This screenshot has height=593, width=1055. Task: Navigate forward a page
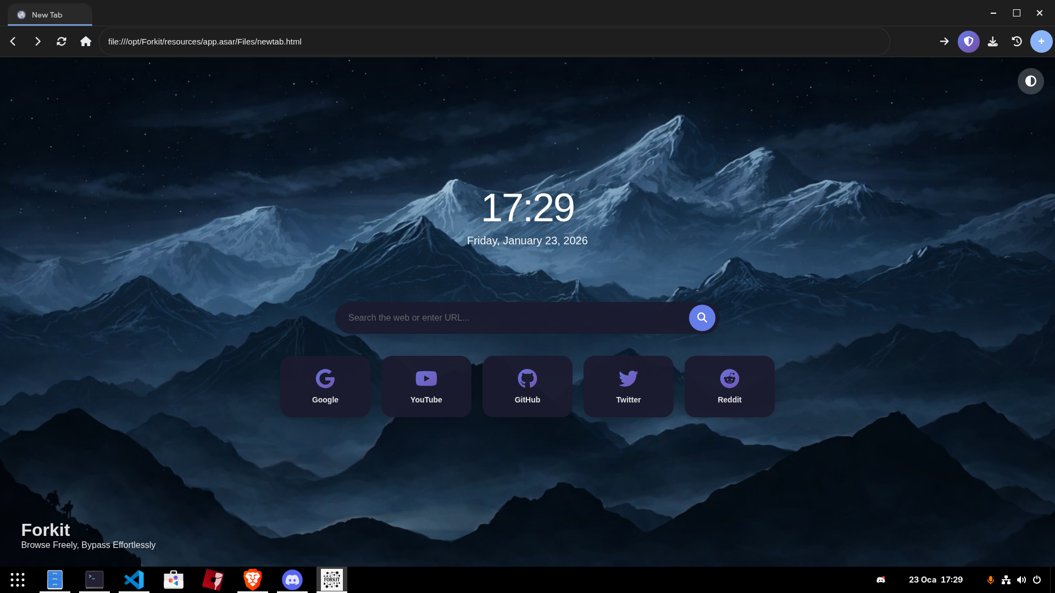pyautogui.click(x=37, y=41)
